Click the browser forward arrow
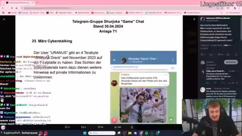Image resolution: width=242 pixels, height=136 pixels. (x=8, y=8)
